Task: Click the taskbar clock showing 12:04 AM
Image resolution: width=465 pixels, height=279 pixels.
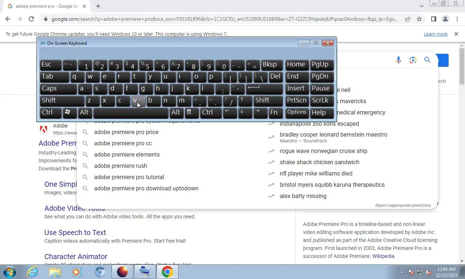Action: coord(446,272)
